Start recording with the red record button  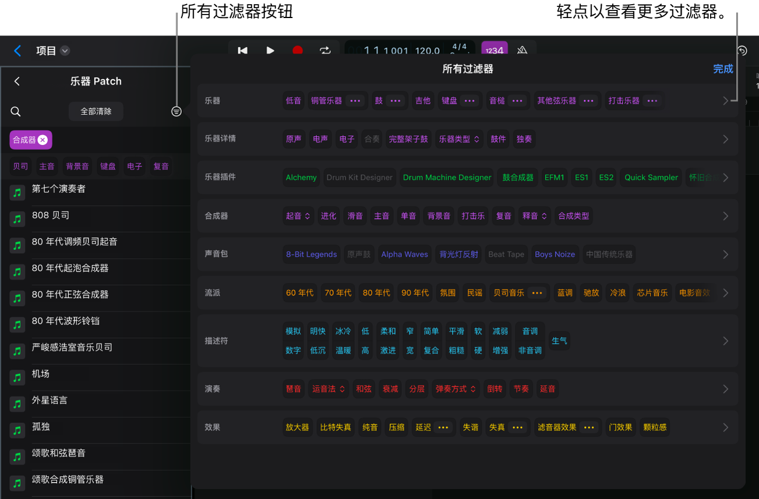tap(298, 51)
